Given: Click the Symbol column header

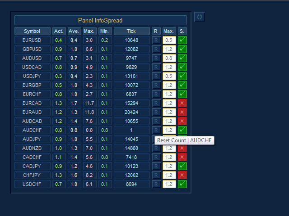Looking at the screenshot, I should (32, 31).
